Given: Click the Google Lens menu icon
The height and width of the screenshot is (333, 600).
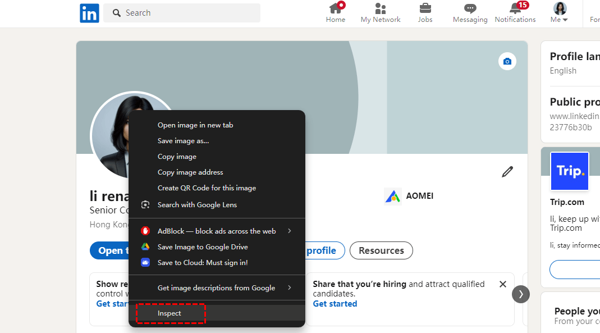Looking at the screenshot, I should [x=145, y=205].
